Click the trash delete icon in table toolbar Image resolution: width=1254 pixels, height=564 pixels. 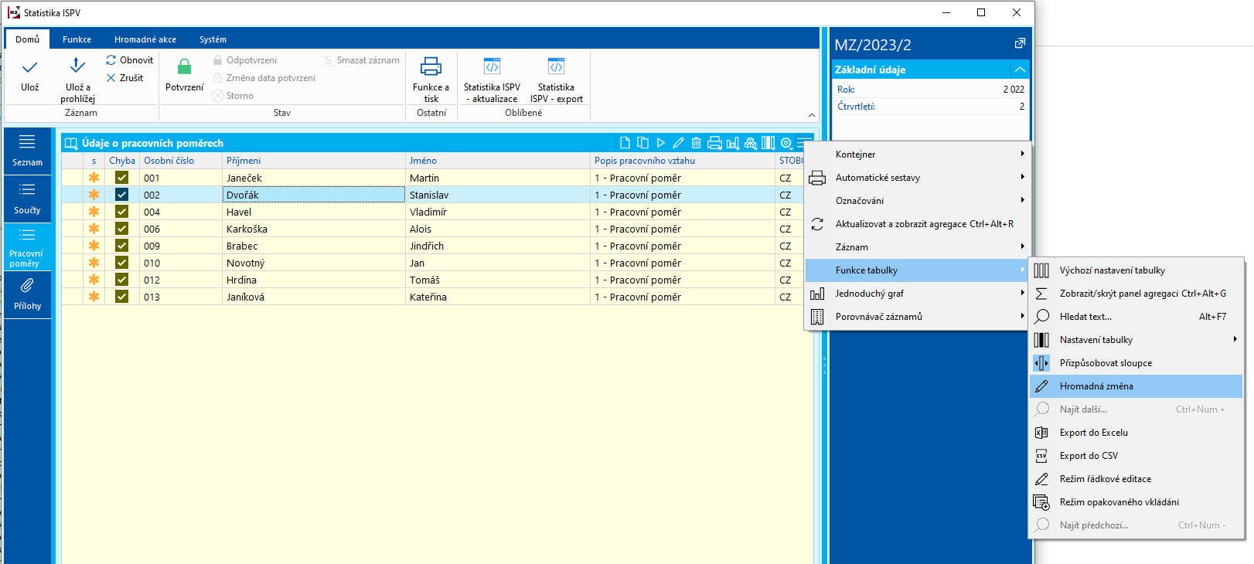pos(696,143)
